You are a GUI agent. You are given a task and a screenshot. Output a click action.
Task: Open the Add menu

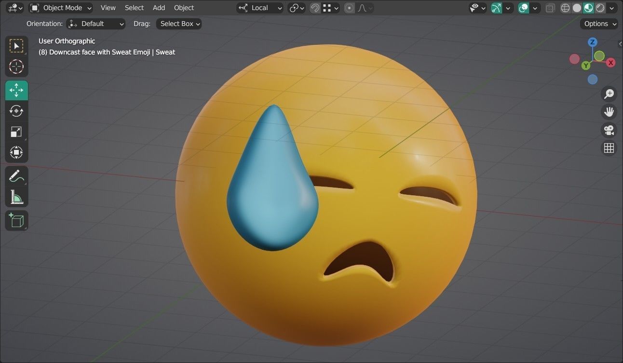[159, 8]
